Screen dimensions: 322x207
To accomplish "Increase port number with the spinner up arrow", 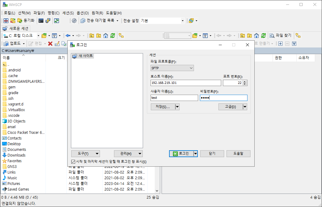I will point(244,82).
